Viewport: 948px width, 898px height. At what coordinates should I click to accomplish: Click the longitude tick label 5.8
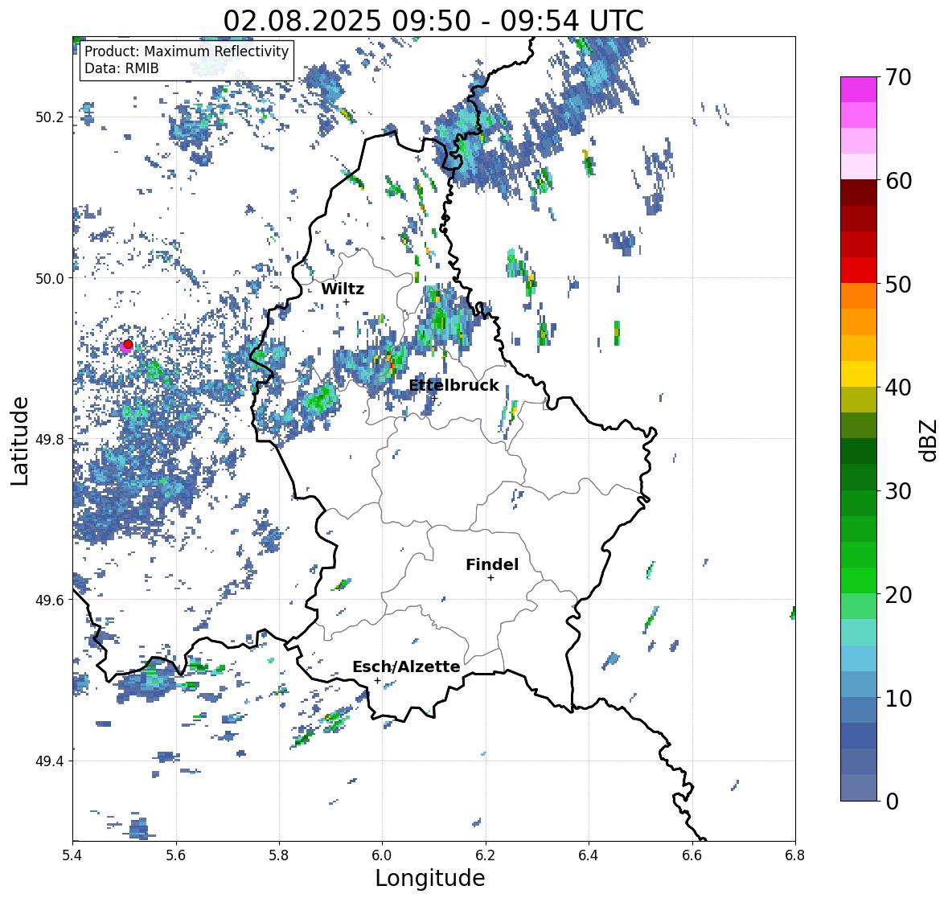point(279,855)
